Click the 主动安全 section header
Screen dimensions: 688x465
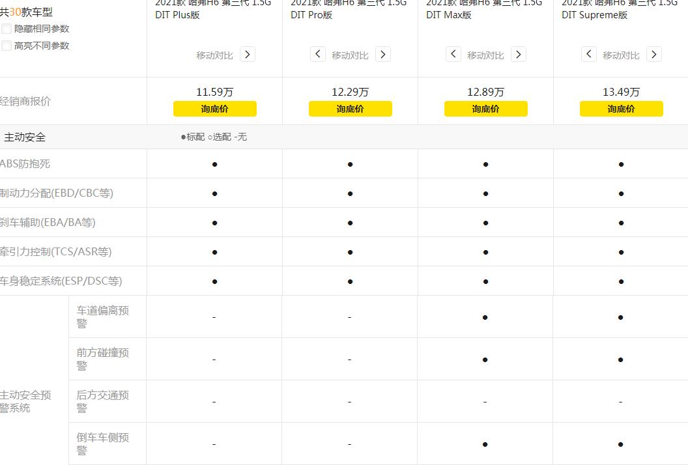[25, 137]
